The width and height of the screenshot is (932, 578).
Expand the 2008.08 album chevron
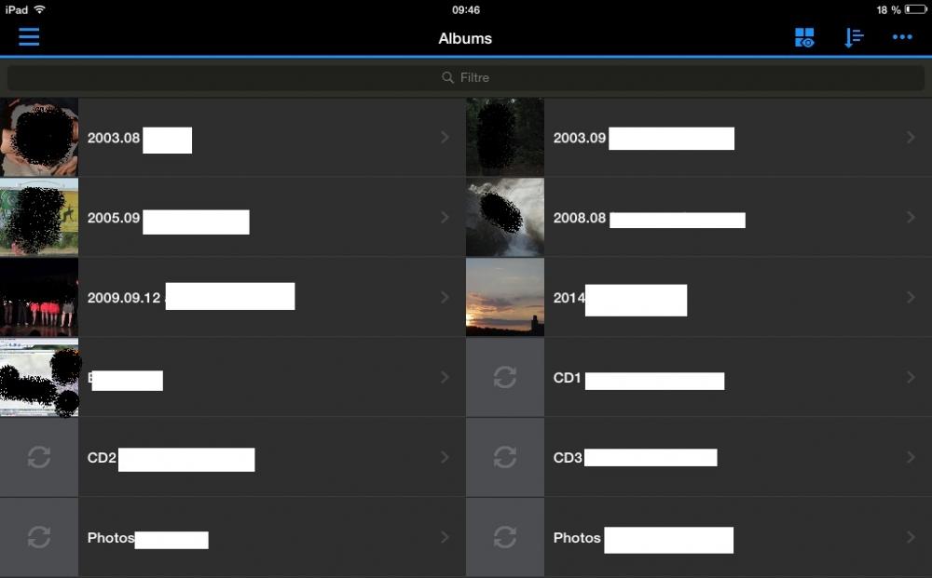pyautogui.click(x=911, y=217)
